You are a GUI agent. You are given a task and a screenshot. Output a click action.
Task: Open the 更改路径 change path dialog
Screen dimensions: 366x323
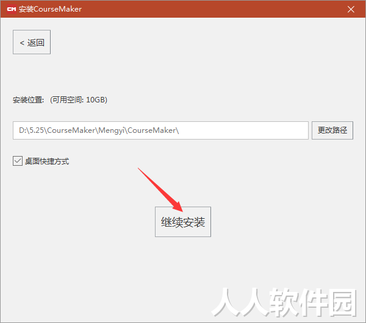click(332, 130)
